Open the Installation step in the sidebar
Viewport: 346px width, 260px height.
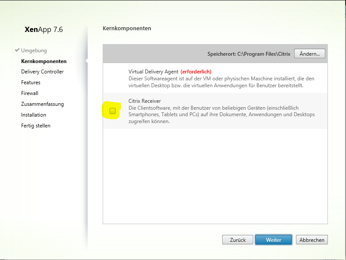pos(34,115)
